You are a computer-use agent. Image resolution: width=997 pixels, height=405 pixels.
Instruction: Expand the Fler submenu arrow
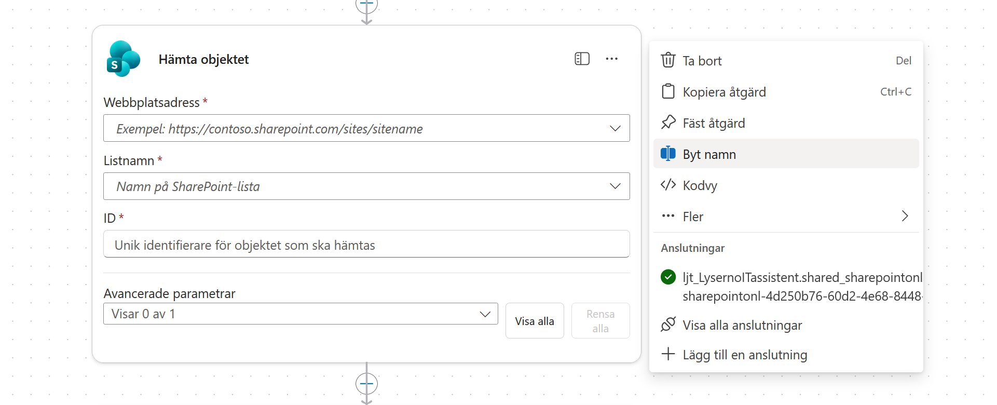[905, 216]
